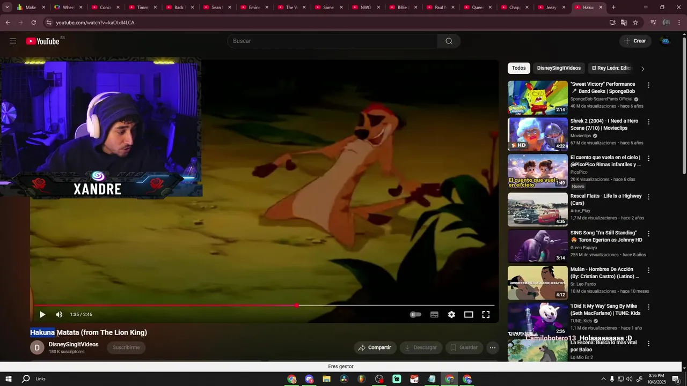Reload the page in Chrome
687x386 pixels.
click(x=33, y=23)
